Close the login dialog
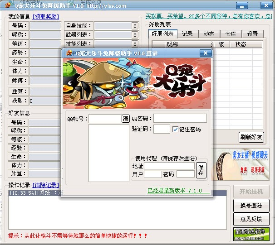 [x=206, y=53]
